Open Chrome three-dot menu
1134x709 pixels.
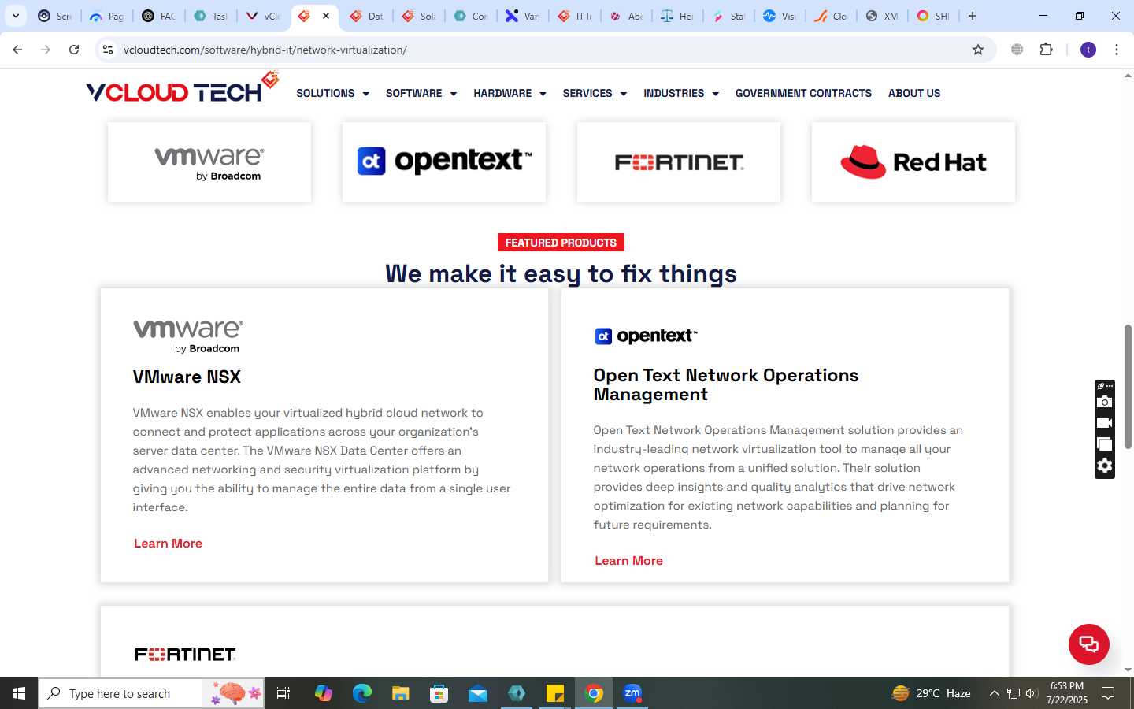1117,50
